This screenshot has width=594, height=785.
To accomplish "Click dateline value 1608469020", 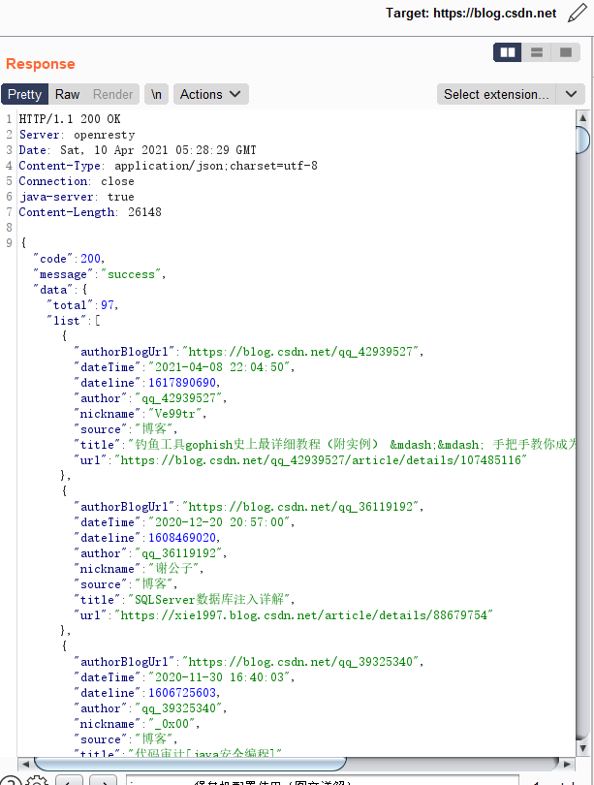I will 182,538.
